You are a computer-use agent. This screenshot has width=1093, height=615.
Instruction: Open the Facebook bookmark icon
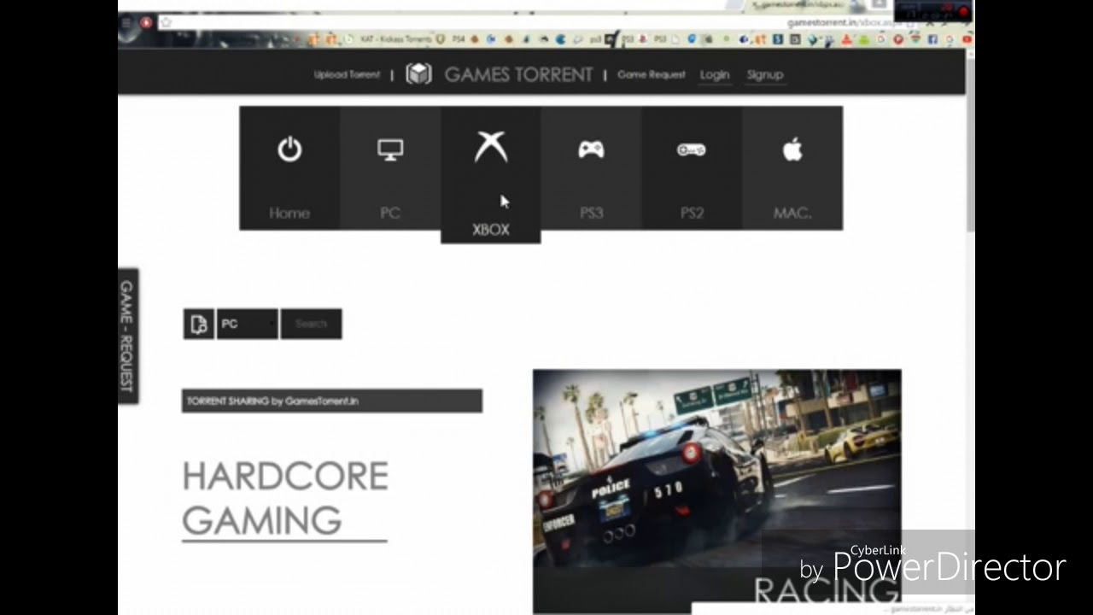pos(932,39)
